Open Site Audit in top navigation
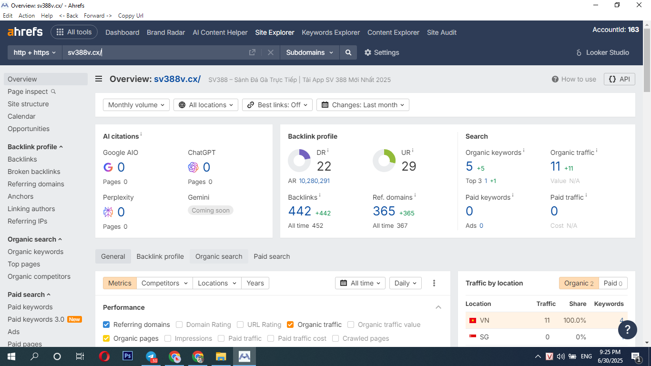 coord(442,32)
